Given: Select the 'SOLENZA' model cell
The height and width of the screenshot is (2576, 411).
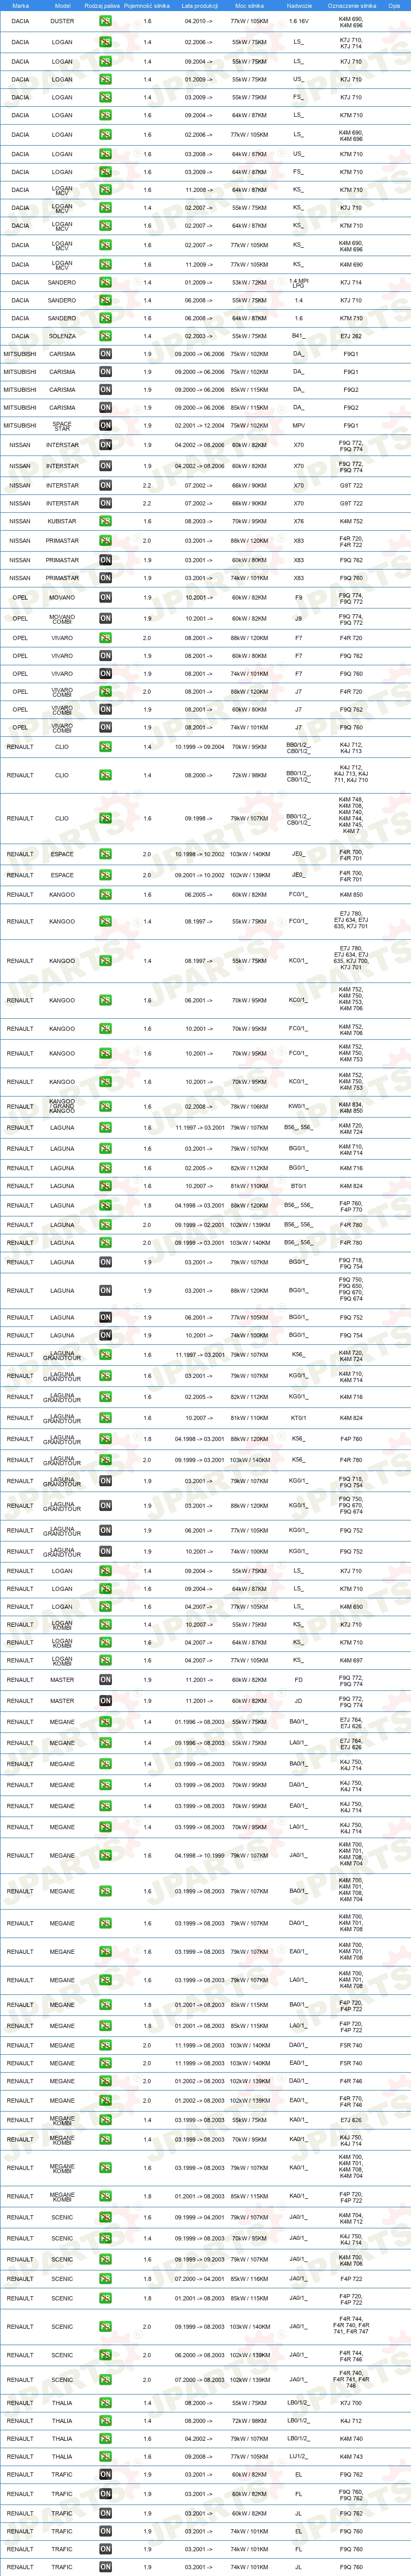Looking at the screenshot, I should pos(62,336).
